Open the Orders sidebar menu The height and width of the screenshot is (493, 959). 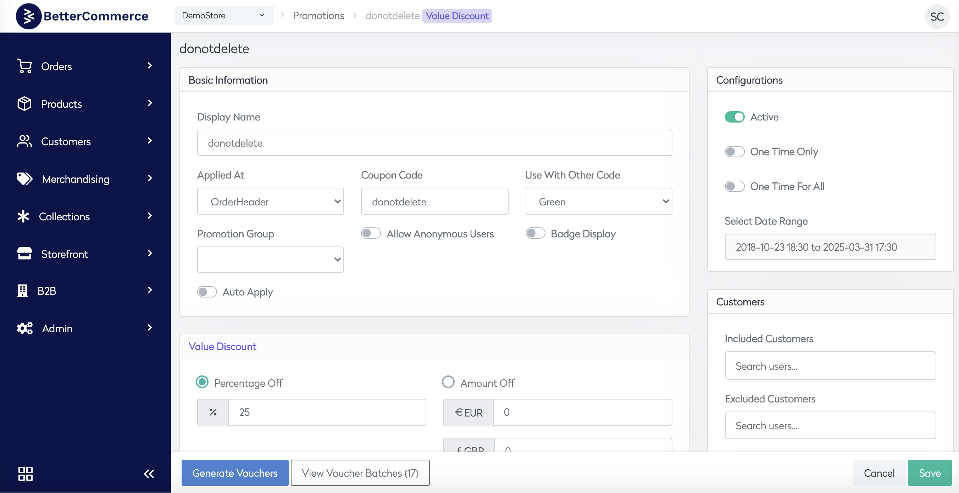click(85, 66)
